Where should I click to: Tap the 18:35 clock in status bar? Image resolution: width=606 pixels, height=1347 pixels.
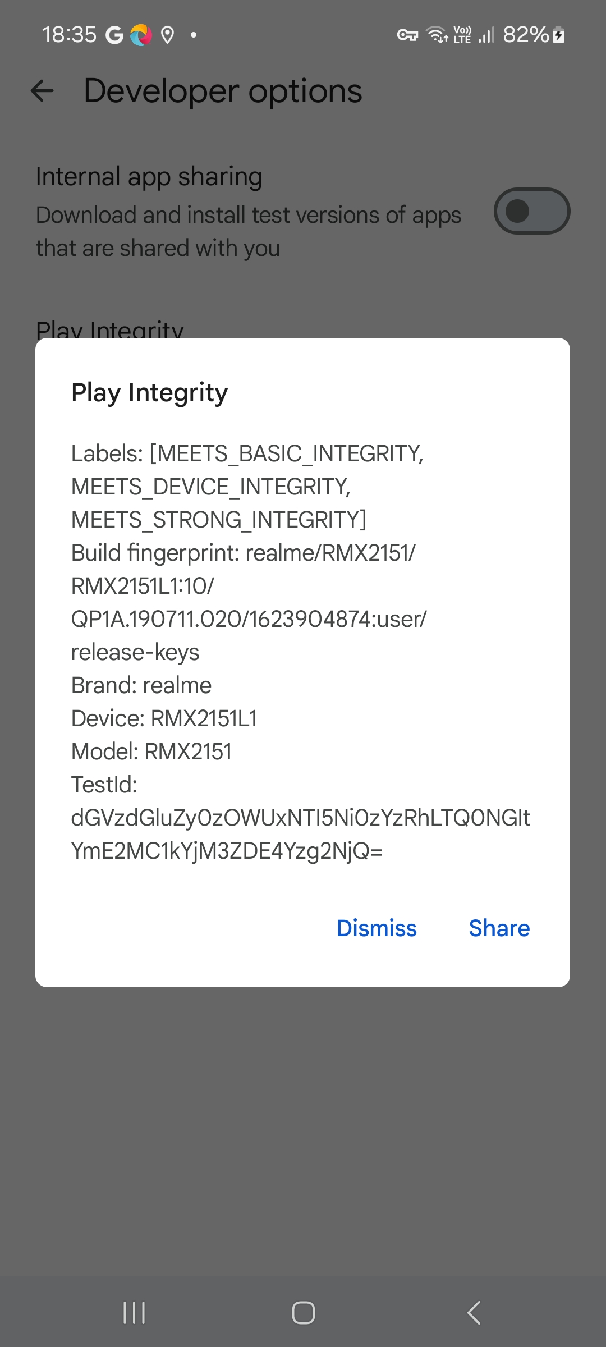tap(69, 35)
